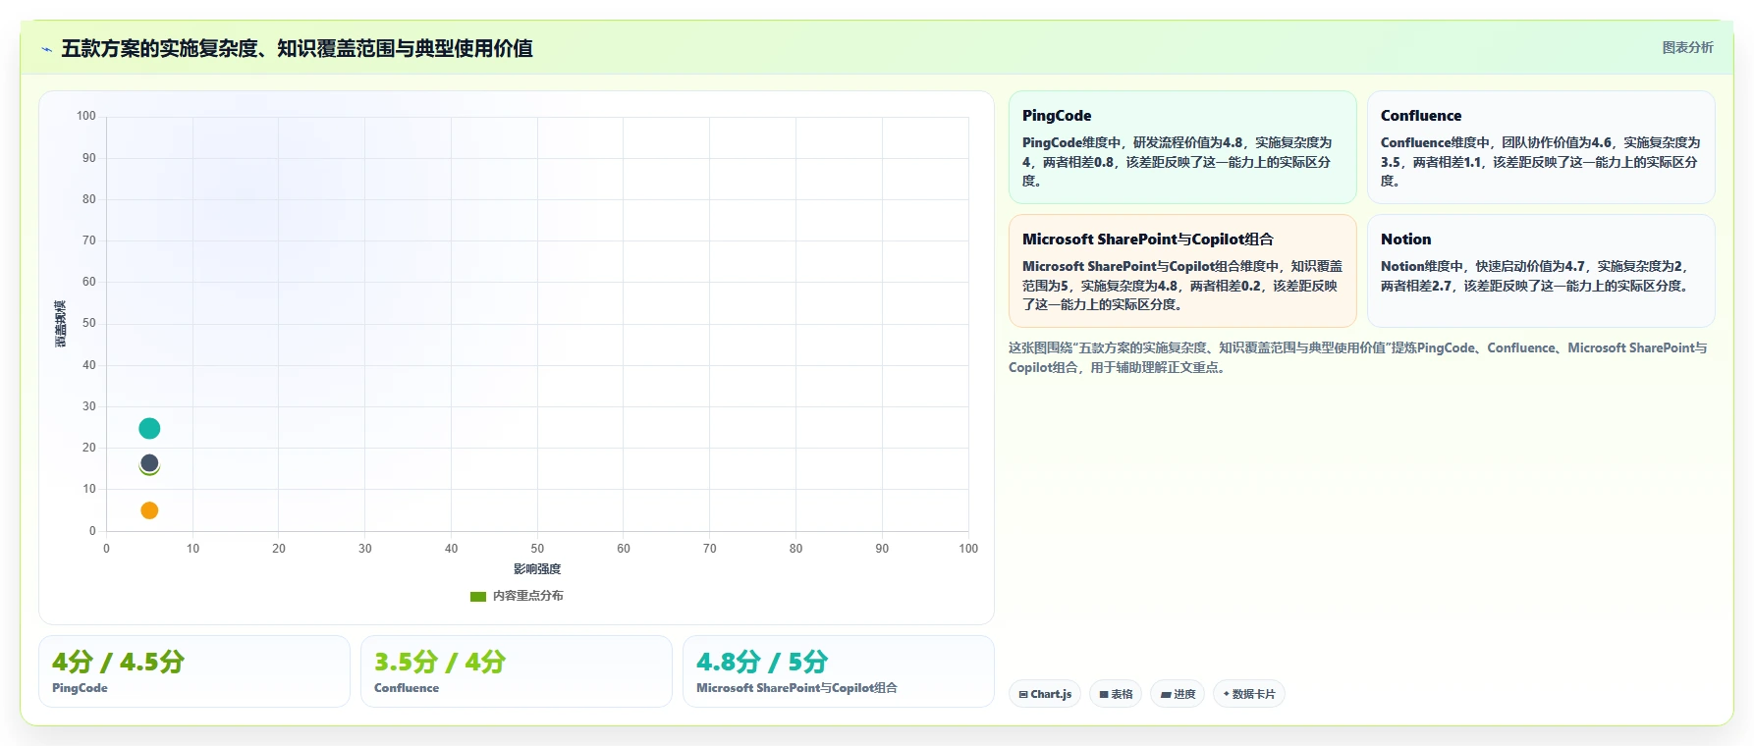This screenshot has height=746, width=1754.
Task: Click the Notion card text 快速启动价值为4.7
Action: click(x=1530, y=266)
